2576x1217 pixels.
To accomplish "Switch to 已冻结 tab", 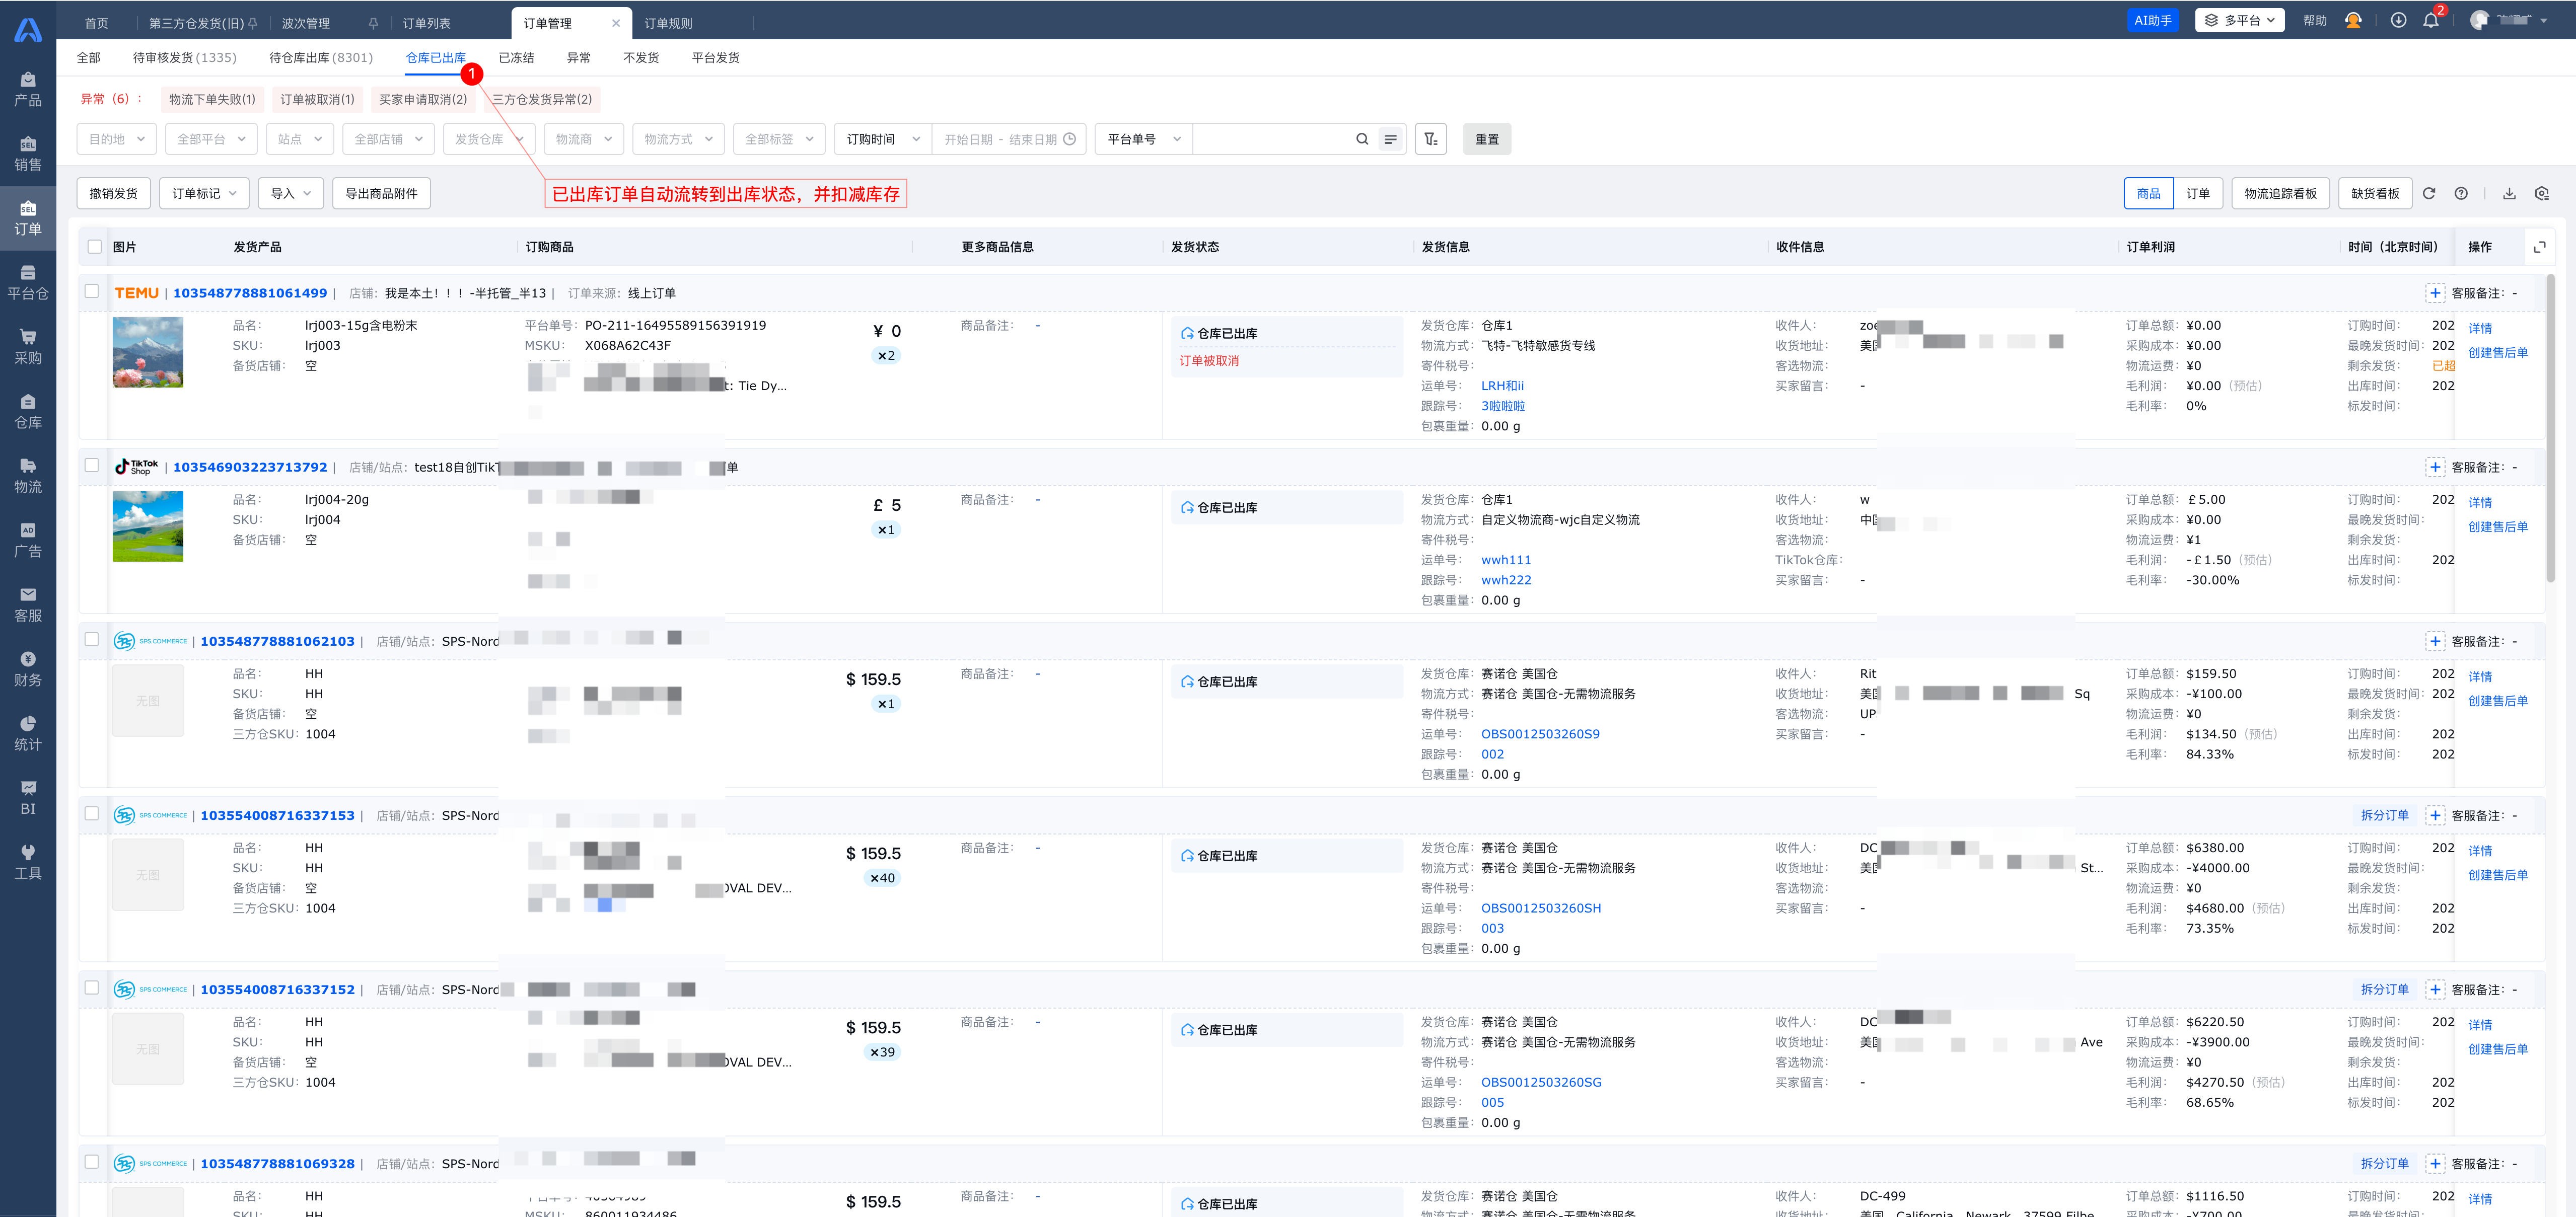I will click(516, 58).
